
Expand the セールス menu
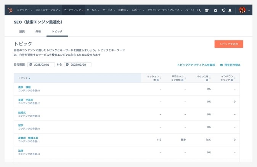(x=93, y=10)
